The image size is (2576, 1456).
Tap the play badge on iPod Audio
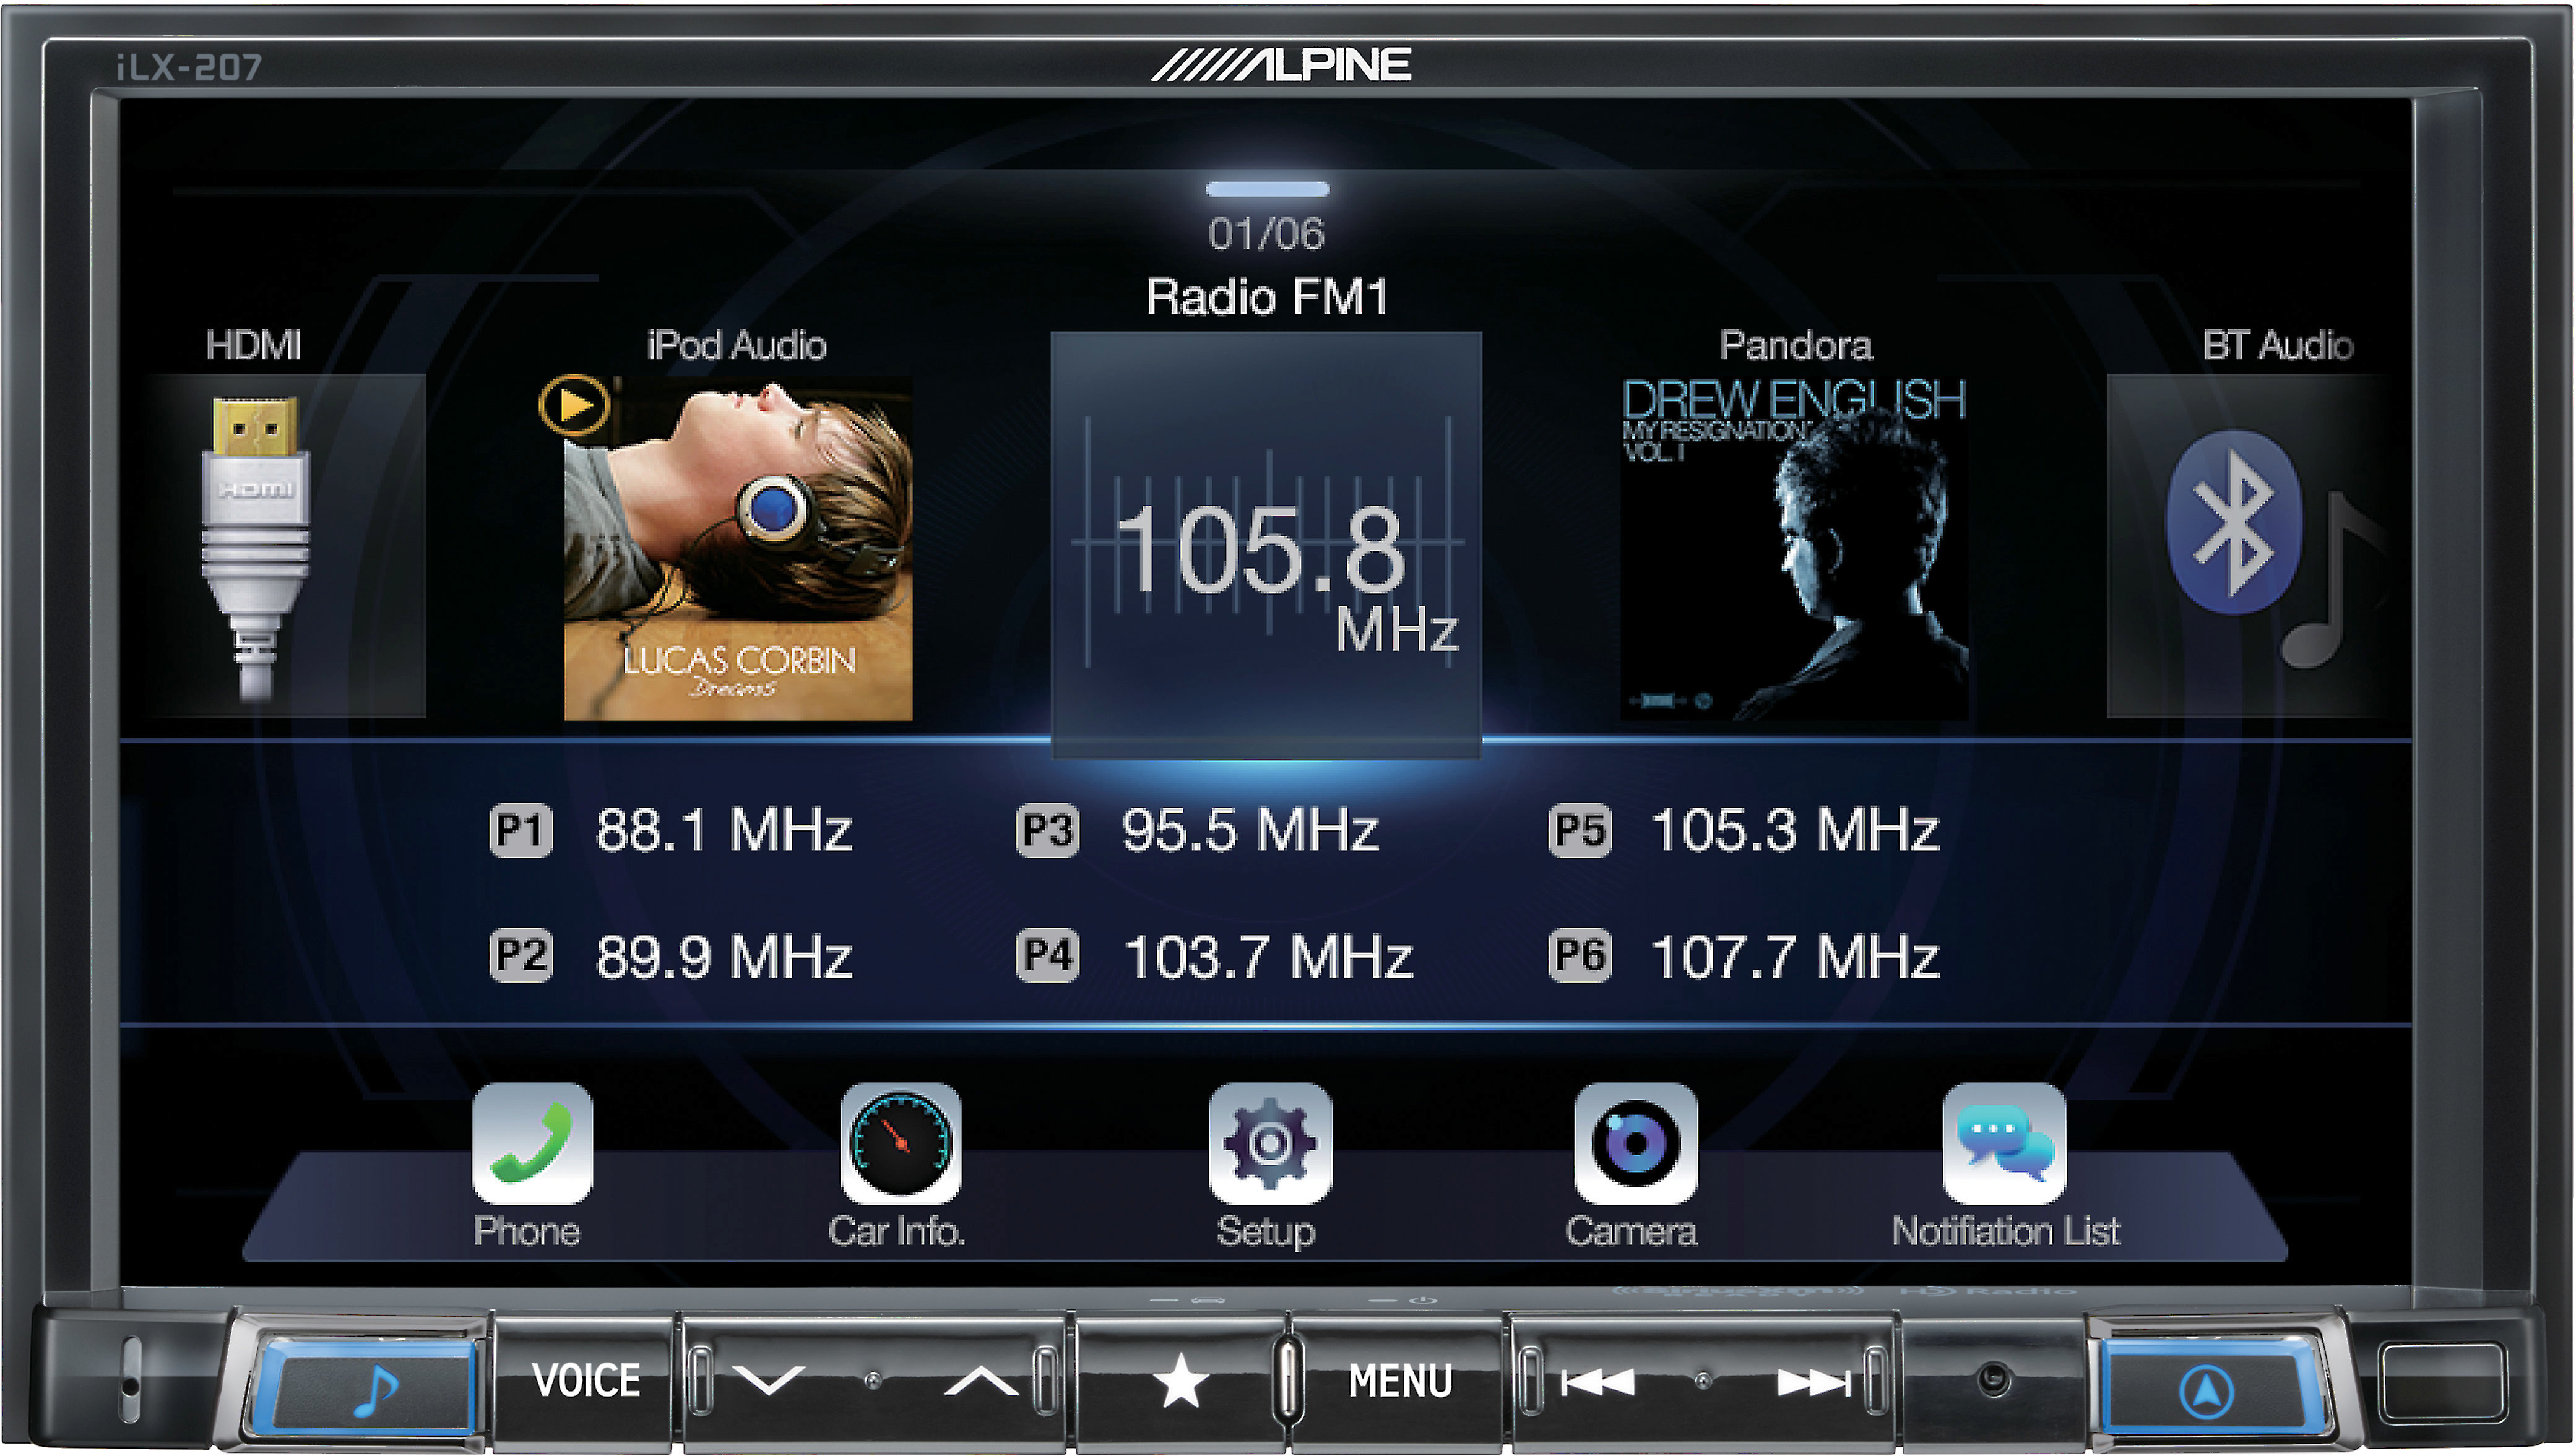coord(573,405)
